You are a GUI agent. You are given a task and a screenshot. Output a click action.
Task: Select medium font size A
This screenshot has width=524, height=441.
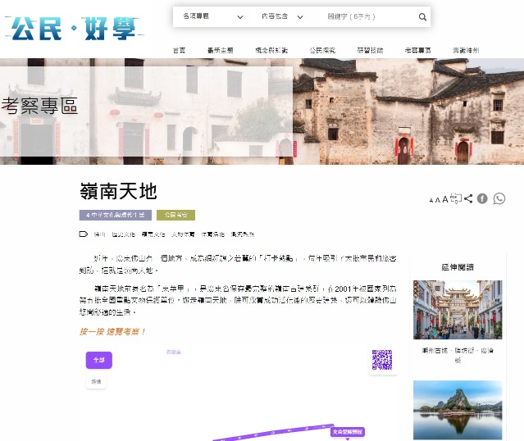[437, 200]
